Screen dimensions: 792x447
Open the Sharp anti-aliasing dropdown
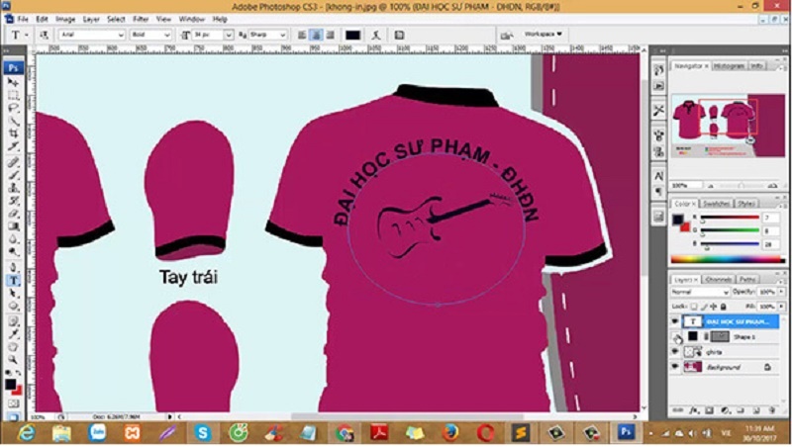click(267, 35)
